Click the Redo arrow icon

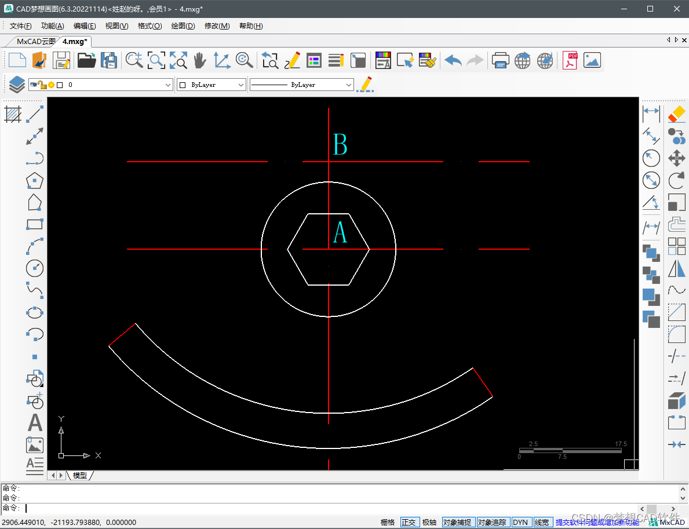[475, 60]
